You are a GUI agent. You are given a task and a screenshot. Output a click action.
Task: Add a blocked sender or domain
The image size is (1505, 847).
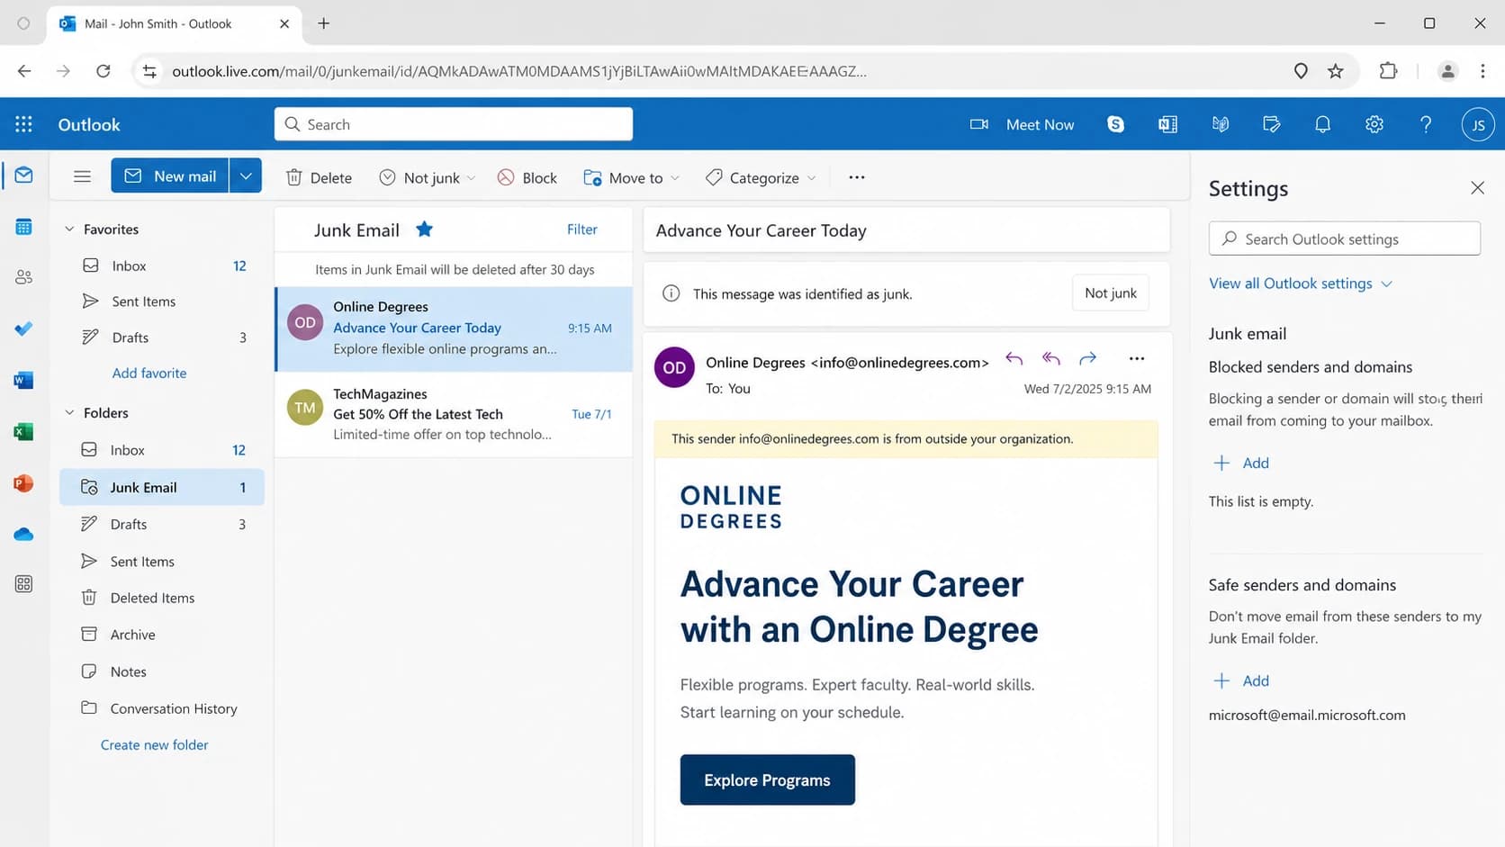coord(1241,463)
